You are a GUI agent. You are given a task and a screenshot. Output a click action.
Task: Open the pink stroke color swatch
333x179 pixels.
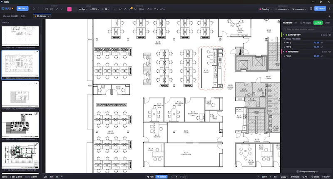(x=69, y=9)
